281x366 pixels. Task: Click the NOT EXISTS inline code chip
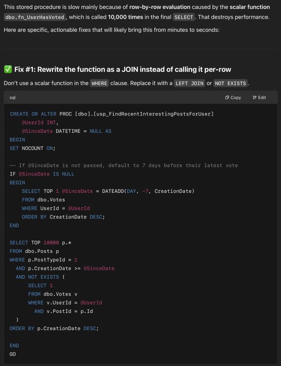[x=230, y=83]
